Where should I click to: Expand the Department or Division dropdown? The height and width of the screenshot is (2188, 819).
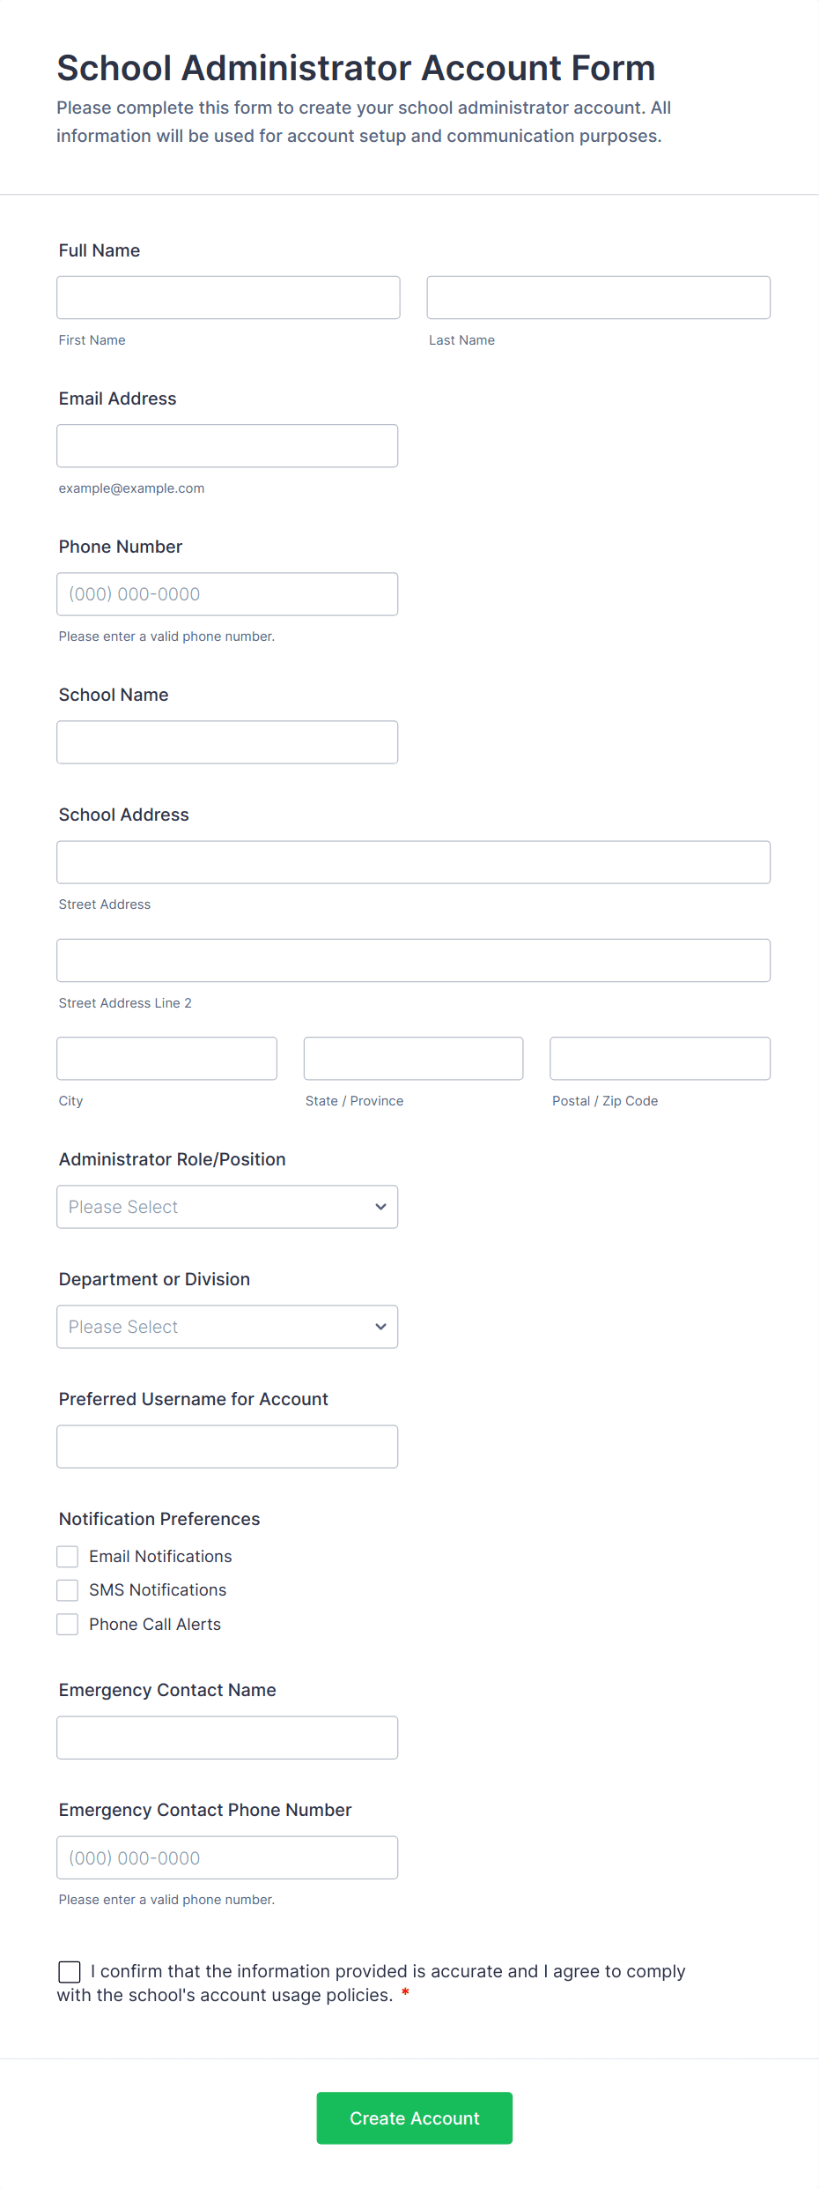coord(227,1327)
